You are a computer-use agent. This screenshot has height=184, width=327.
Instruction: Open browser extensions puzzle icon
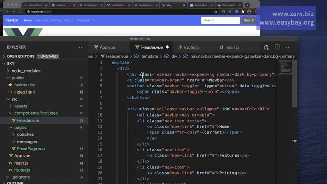click(x=243, y=12)
